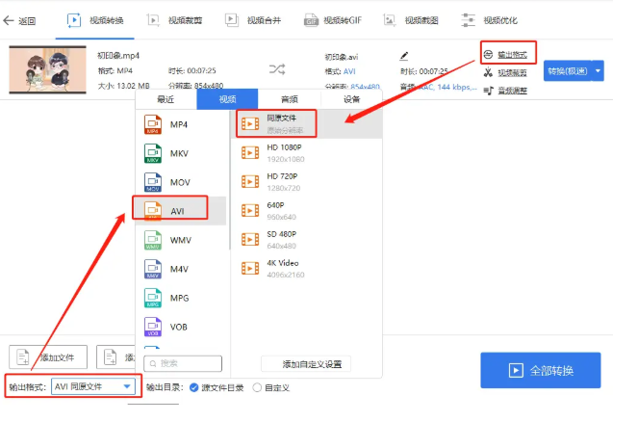637x422 pixels.
Task: Choose the HD 1080P preset icon
Action: (x=250, y=152)
